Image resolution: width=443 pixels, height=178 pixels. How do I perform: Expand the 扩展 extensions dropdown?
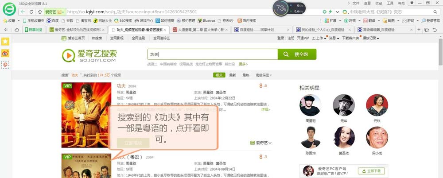pyautogui.click(x=340, y=21)
